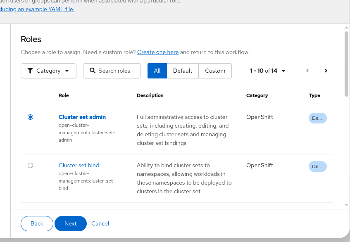Click in the Search roles field
Viewport: 350px width, 242px height.
pyautogui.click(x=117, y=71)
